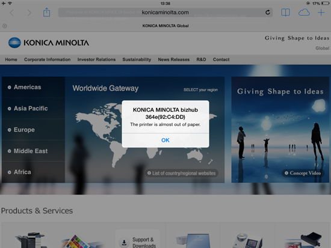The image size is (331, 248).
Task: Open Investor Relations menu
Action: 96,59
